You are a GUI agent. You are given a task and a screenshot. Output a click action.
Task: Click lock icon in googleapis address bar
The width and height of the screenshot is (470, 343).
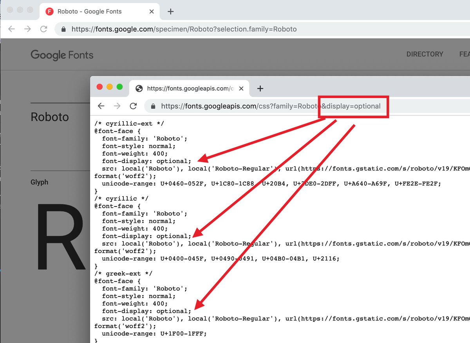click(x=153, y=106)
